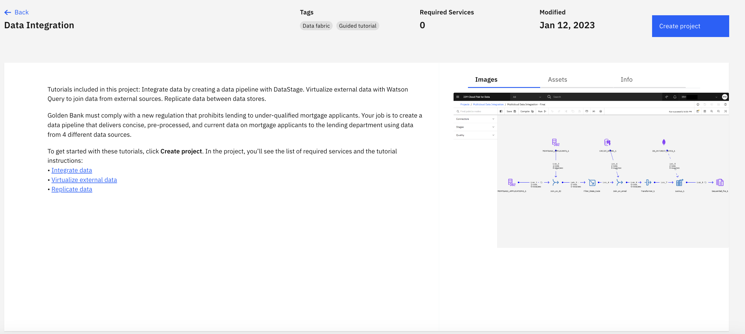Select the MORTGAGE_APPLICANTS_1 Db2 node
The image size is (745, 334).
(556, 142)
